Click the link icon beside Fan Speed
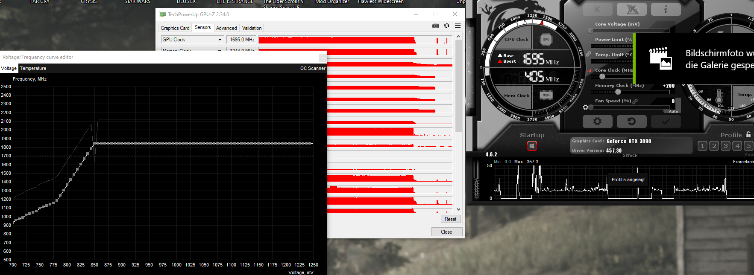This screenshot has height=275, width=754. [635, 101]
